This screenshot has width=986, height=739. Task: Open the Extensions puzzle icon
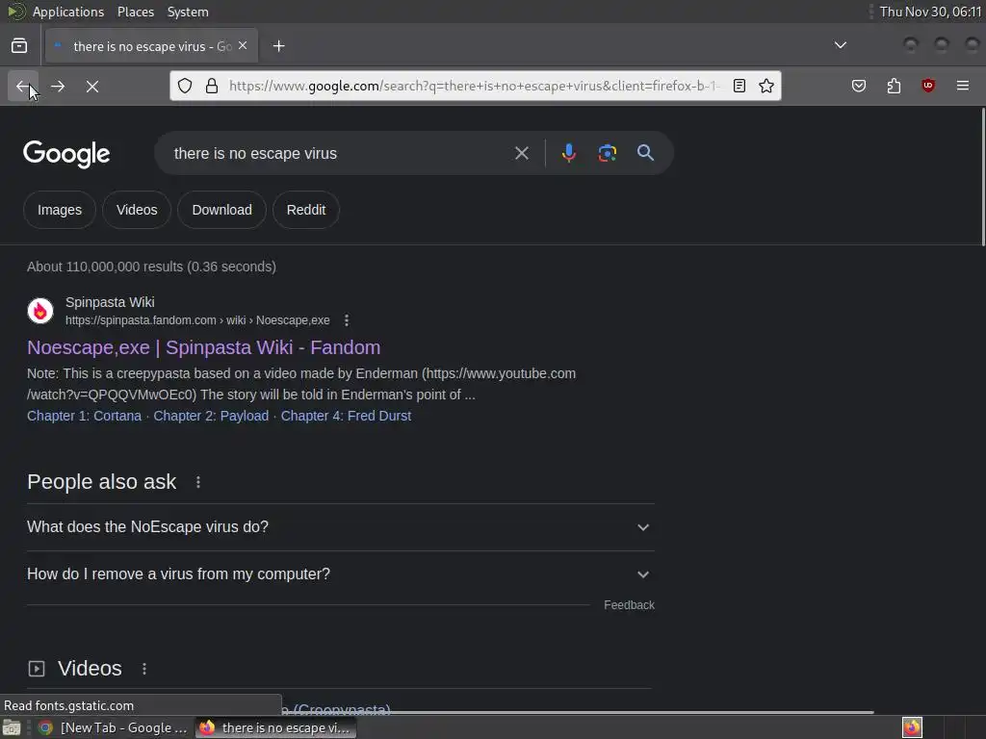point(894,86)
